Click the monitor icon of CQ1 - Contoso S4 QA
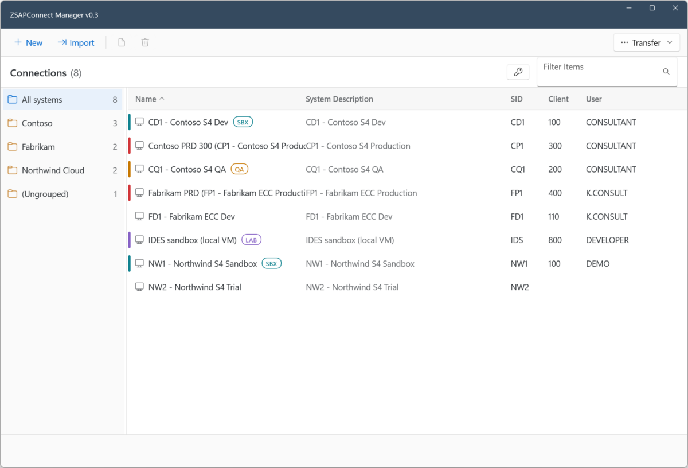The image size is (688, 468). pos(139,169)
